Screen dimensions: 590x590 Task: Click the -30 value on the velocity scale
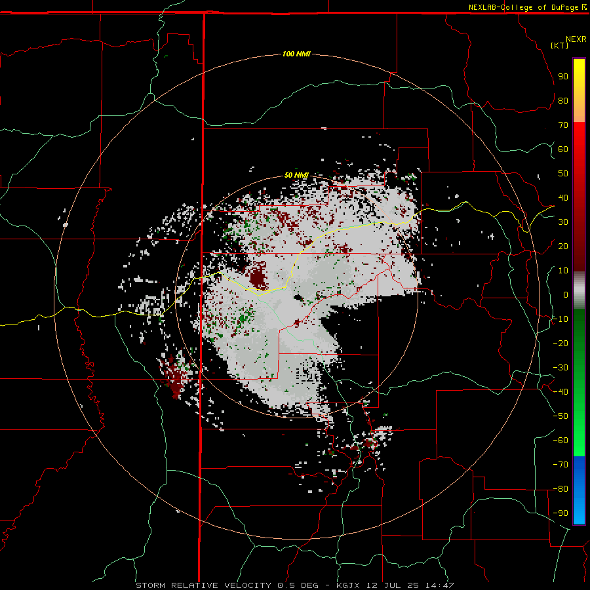(560, 368)
